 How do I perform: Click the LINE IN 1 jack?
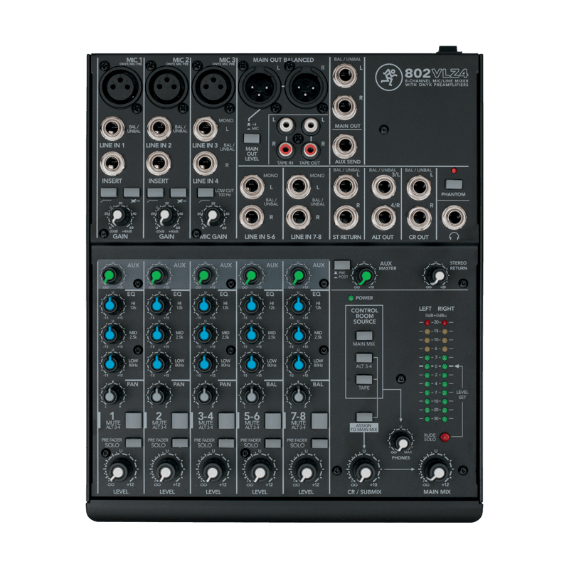pyautogui.click(x=112, y=129)
